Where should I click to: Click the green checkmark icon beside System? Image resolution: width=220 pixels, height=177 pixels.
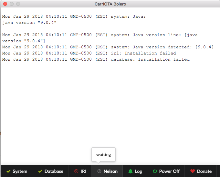(x=8, y=171)
